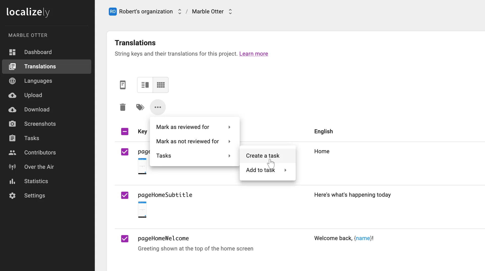Click the delete trash icon
Image resolution: width=485 pixels, height=271 pixels.
tap(123, 107)
